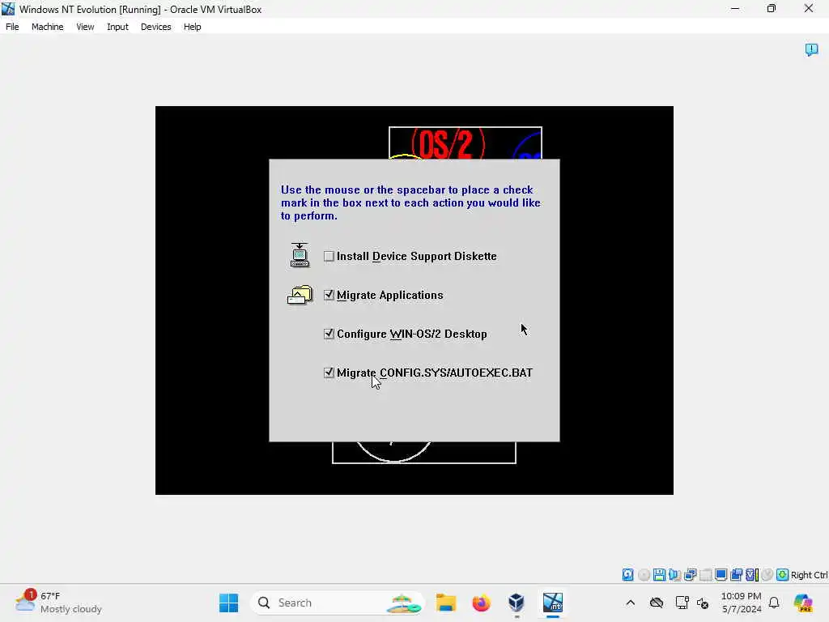Click the VirtualBox window title bar icon
829x622 pixels.
coord(8,9)
